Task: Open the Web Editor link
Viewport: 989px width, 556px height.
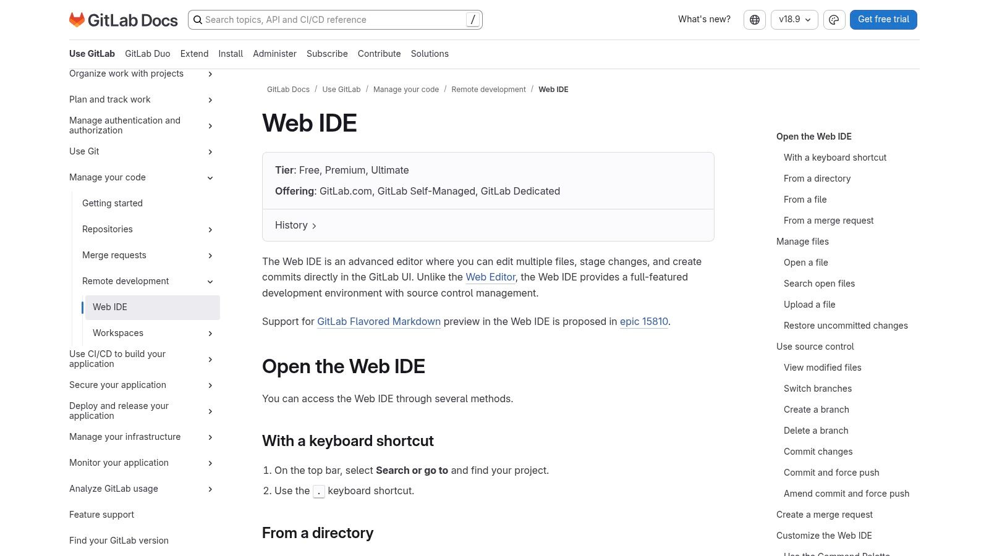Action: click(490, 277)
